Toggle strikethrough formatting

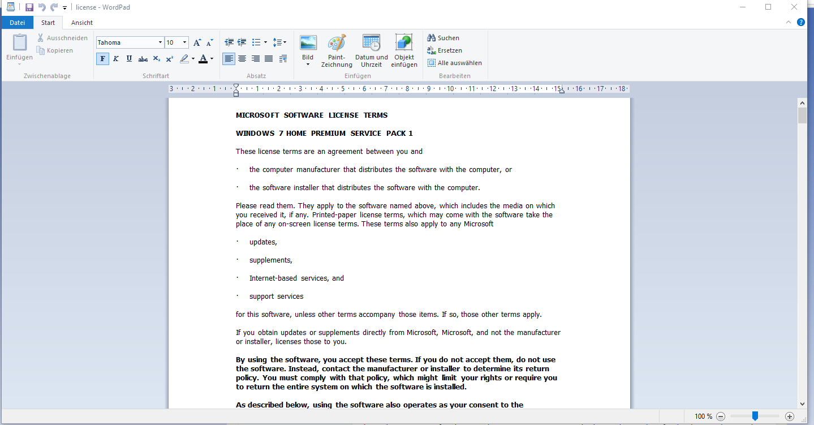(x=143, y=59)
